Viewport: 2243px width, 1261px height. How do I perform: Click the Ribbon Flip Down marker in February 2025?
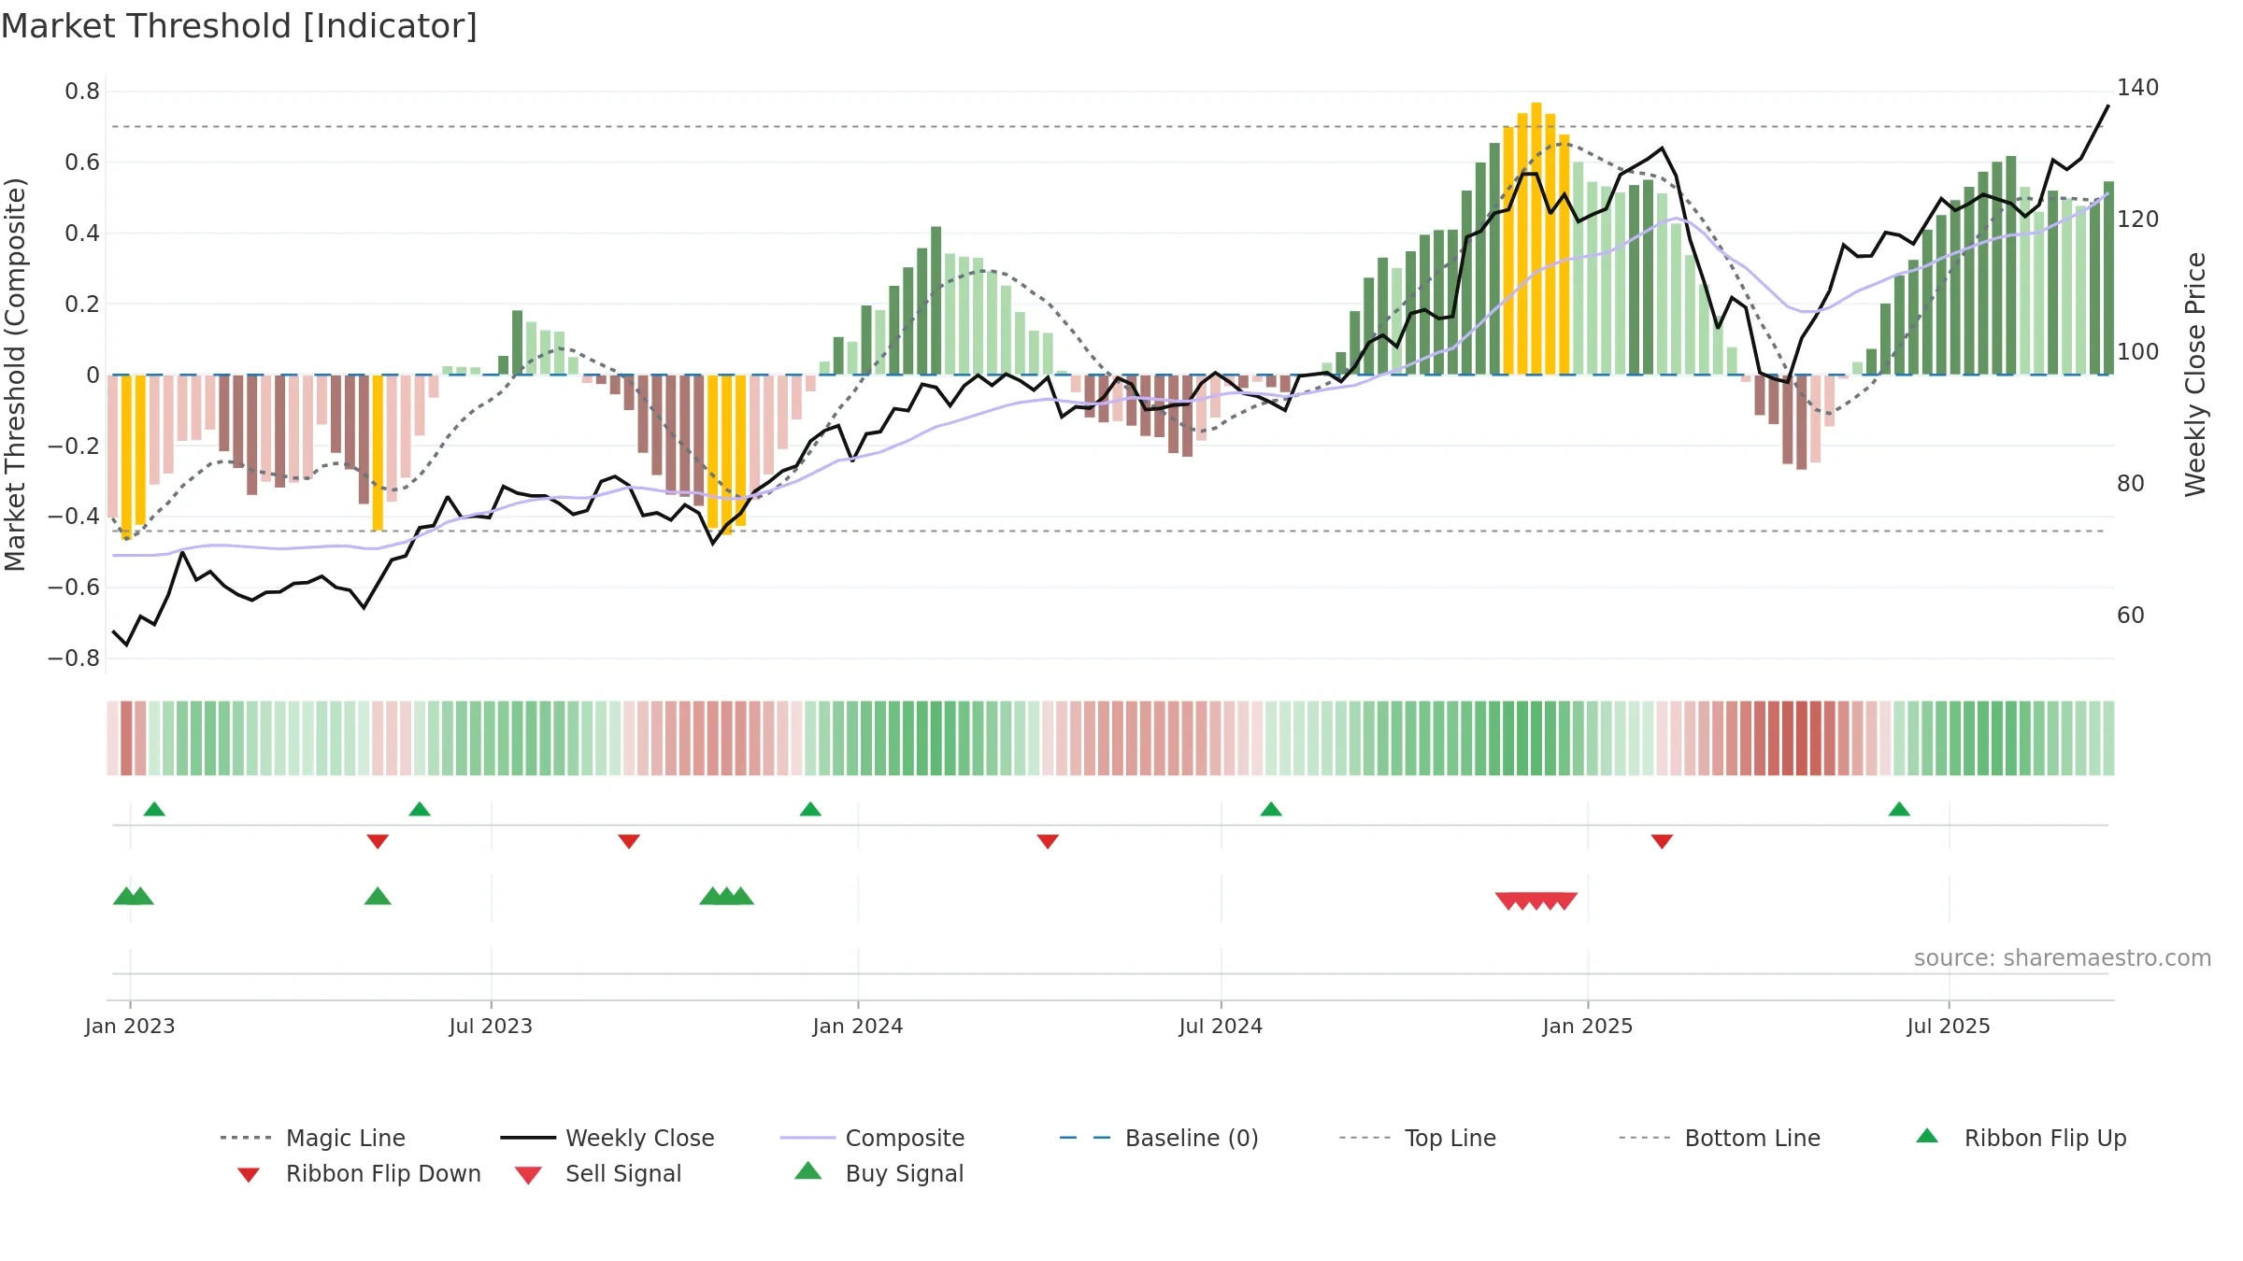tap(1662, 842)
